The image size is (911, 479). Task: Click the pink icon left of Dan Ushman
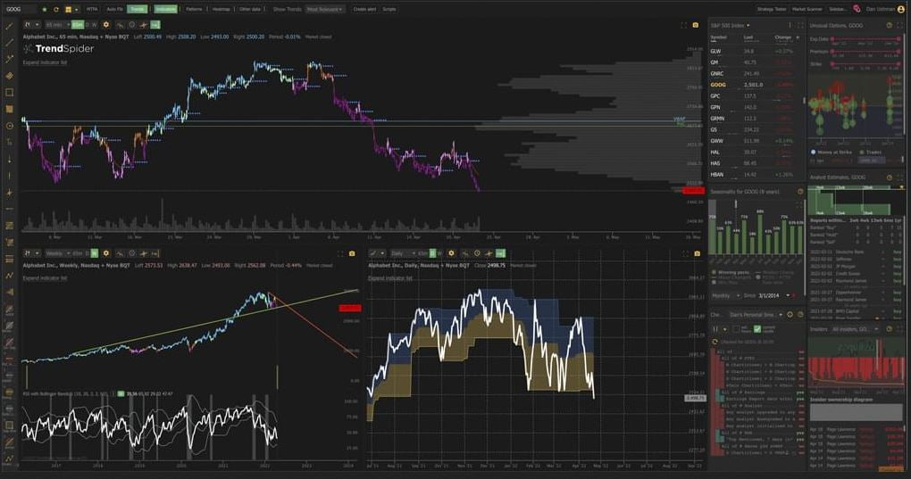[857, 9]
